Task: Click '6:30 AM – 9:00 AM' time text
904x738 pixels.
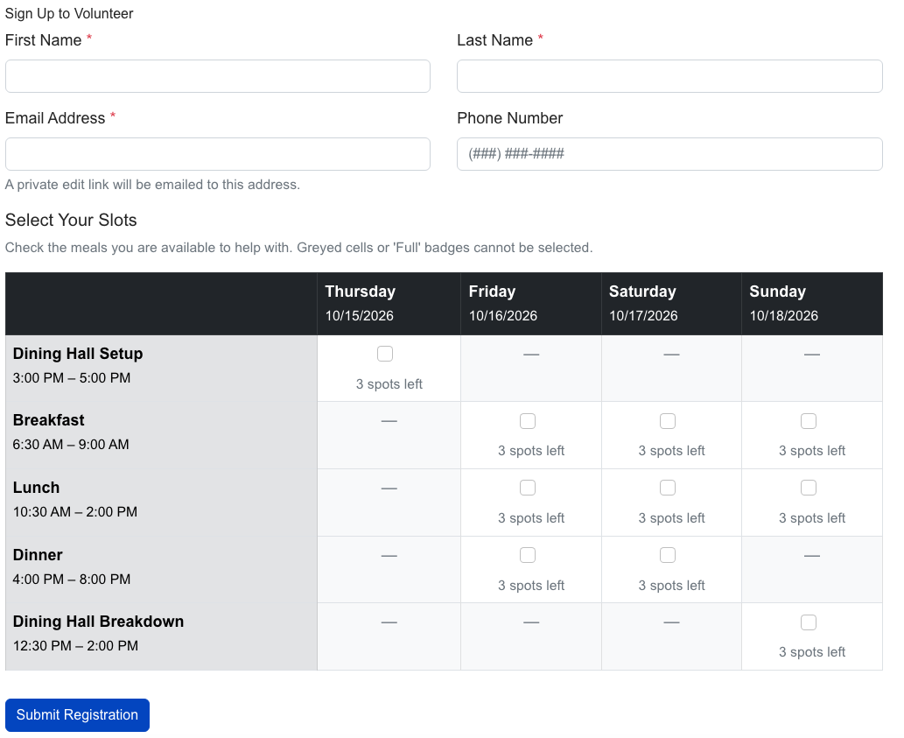Action: pyautogui.click(x=71, y=445)
